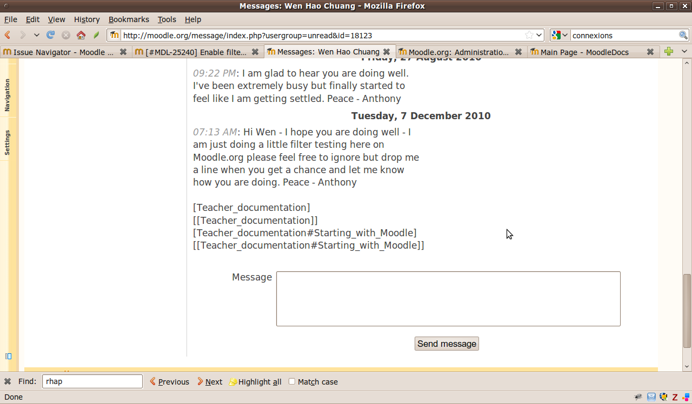This screenshot has height=404, width=692.
Task: Click the 07:13 AM message timestamp
Action: (x=215, y=132)
